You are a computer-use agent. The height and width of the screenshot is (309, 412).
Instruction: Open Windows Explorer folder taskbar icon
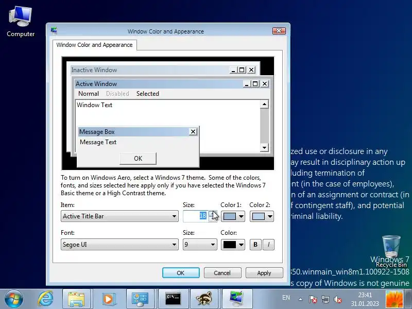(76, 299)
